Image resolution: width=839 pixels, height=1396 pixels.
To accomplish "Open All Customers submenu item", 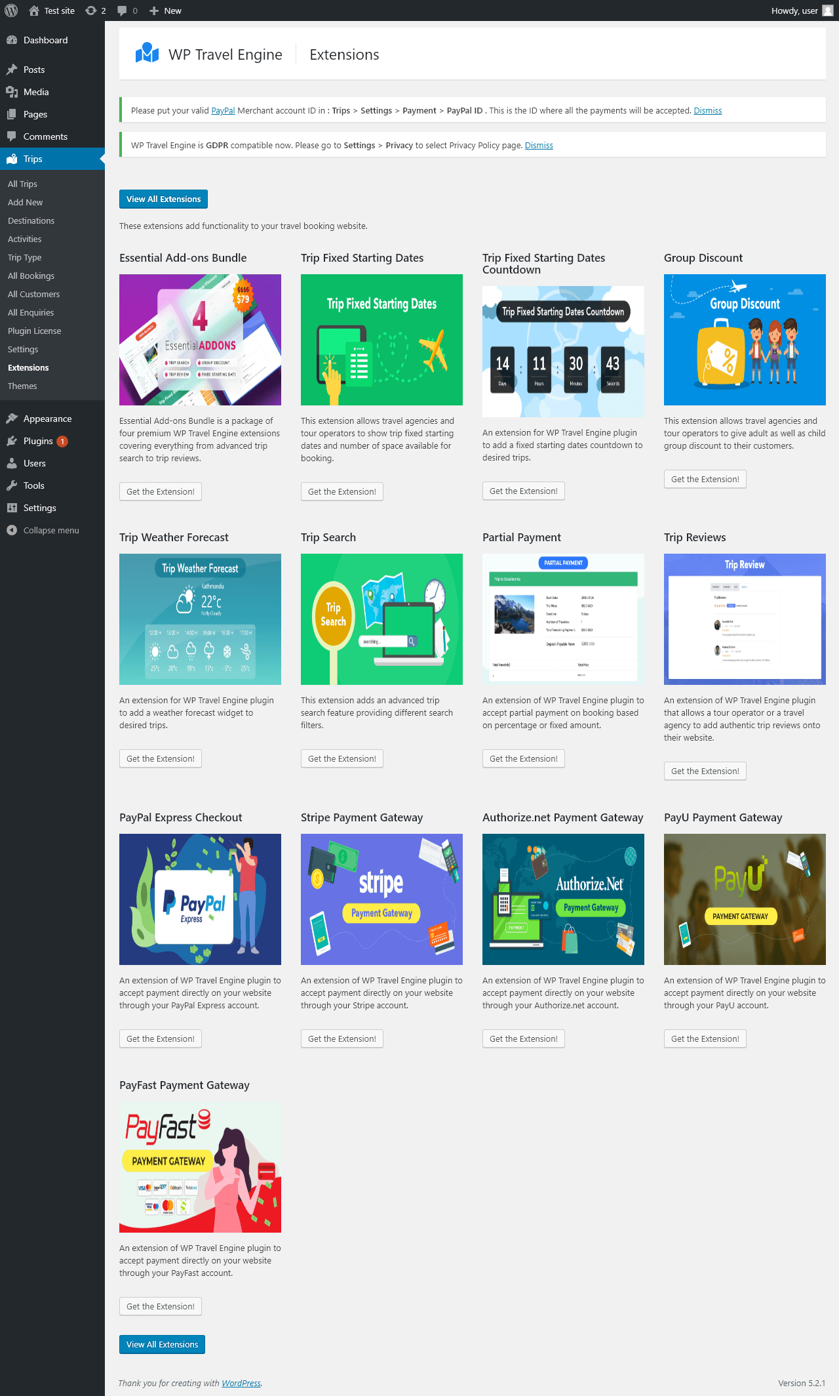I will pyautogui.click(x=33, y=295).
